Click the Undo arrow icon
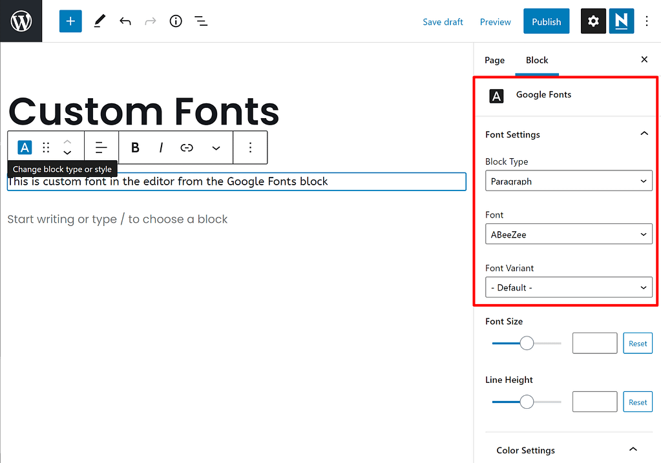Screen dimensions: 661x463 click(125, 21)
